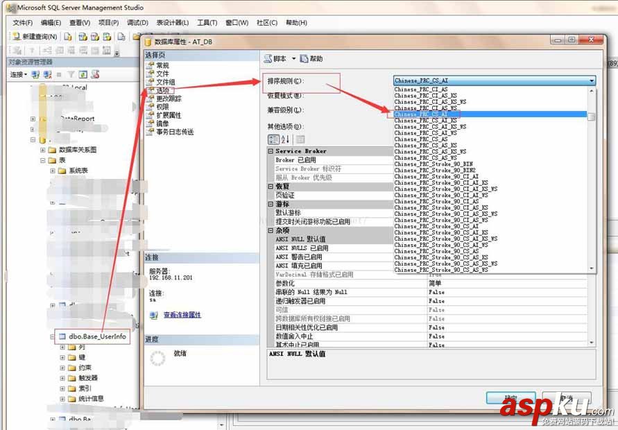This screenshot has width=618, height=430.
Task: Open the 排序规则 collation combo box arrow
Action: [x=592, y=80]
